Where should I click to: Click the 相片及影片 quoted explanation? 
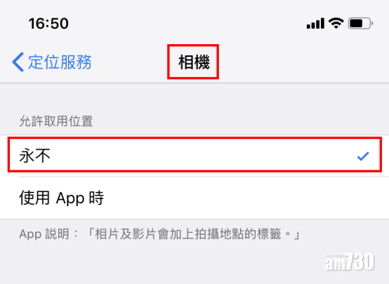(x=194, y=234)
